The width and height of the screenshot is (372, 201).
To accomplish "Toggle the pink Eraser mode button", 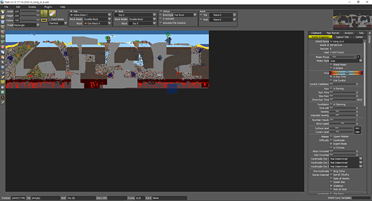I will point(52,13).
